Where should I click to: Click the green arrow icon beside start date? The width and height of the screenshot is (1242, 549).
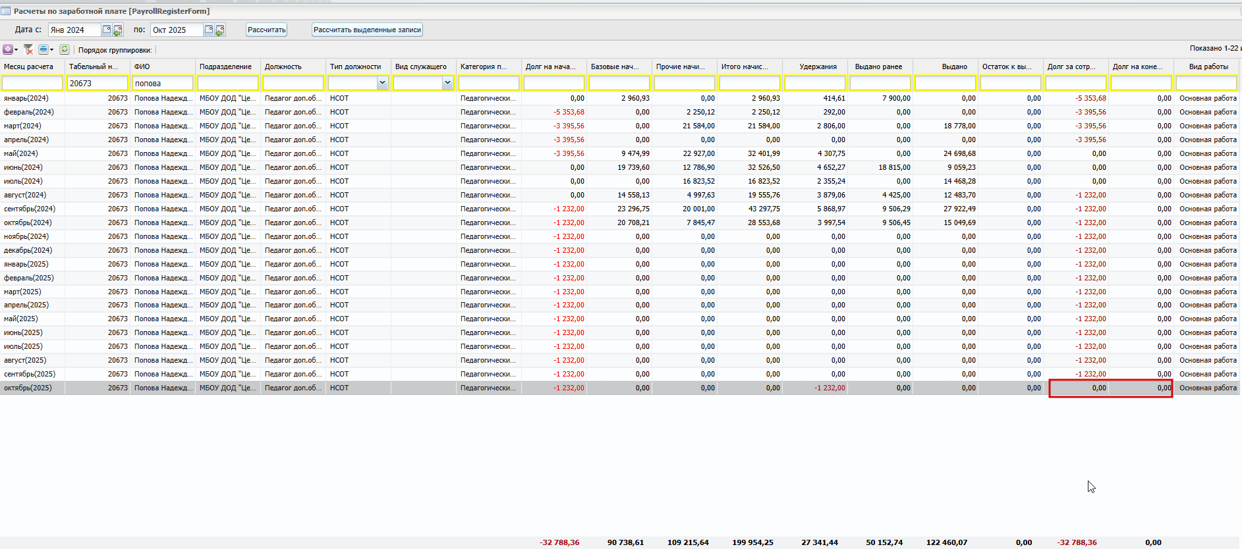(x=118, y=30)
